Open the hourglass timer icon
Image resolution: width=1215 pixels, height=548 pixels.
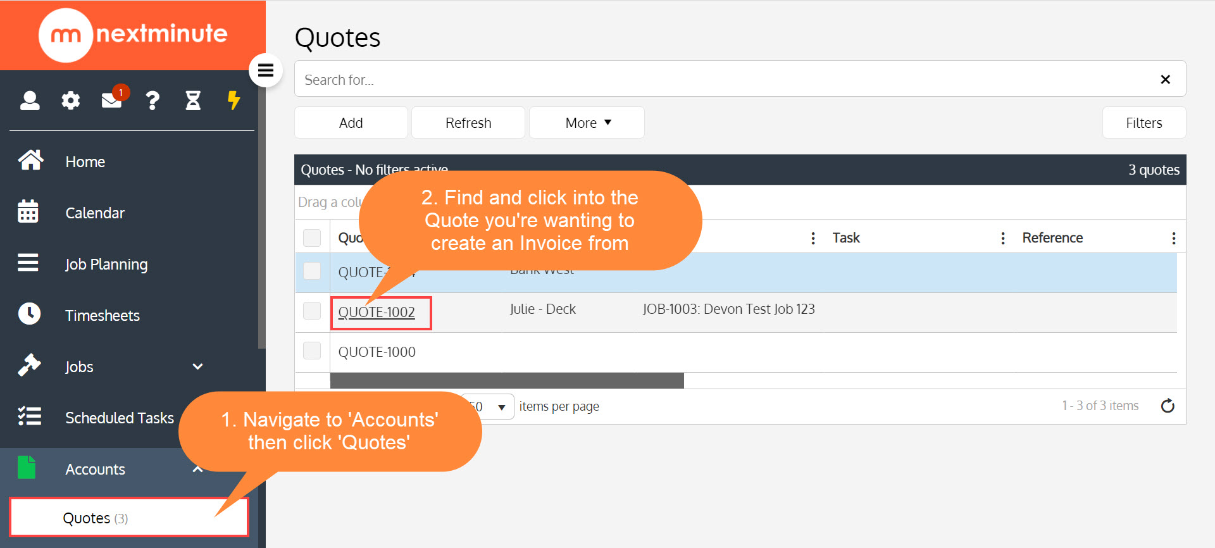point(193,100)
